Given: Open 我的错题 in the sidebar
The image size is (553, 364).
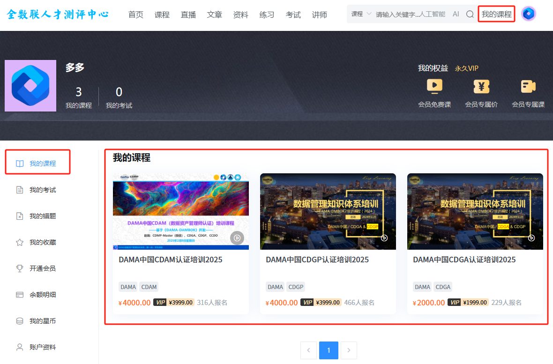Looking at the screenshot, I should point(42,216).
